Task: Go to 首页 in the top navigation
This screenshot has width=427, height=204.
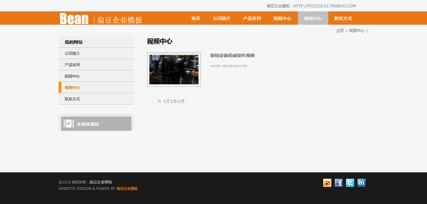Action: coord(196,18)
